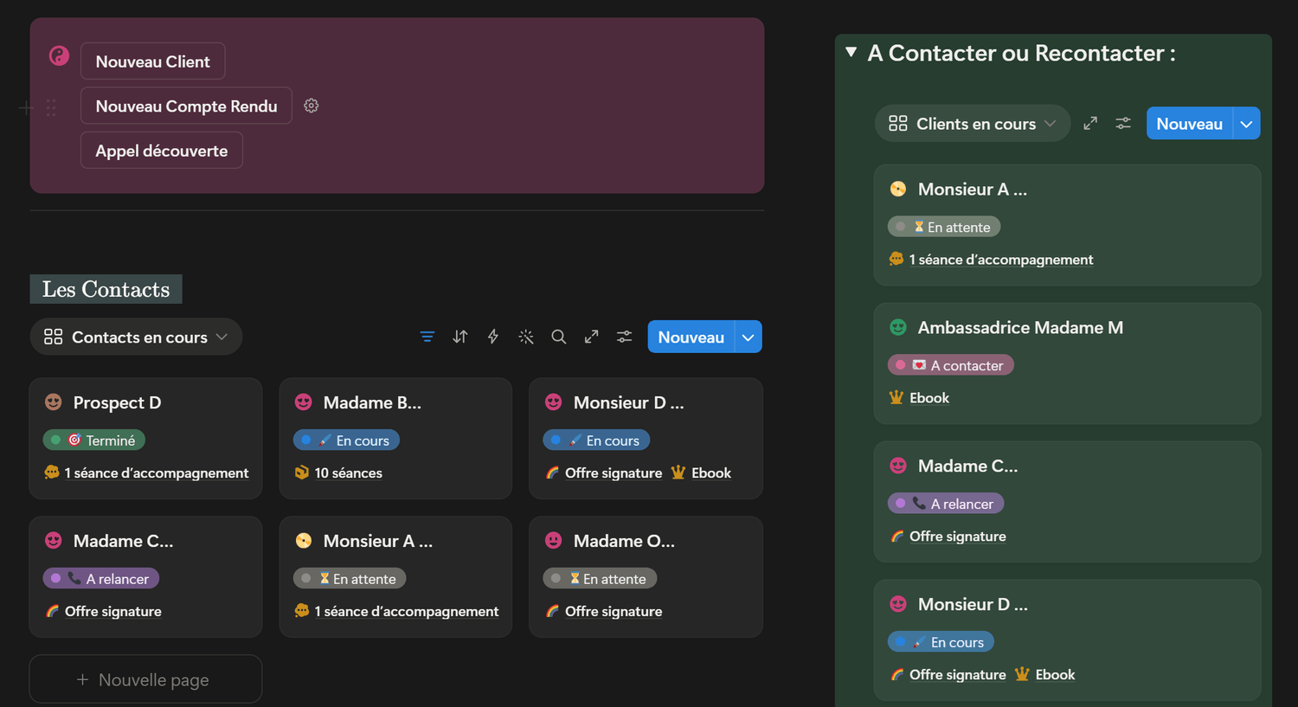
Task: Open dropdown arrow next to Nouveau in right panel
Action: click(1247, 123)
